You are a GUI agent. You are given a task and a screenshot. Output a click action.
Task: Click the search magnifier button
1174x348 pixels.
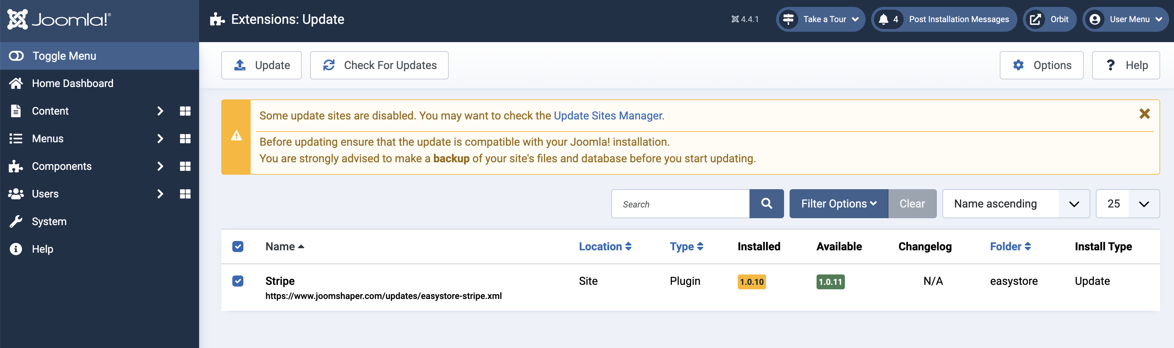pos(766,204)
